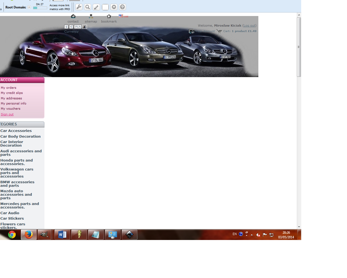Click the vertical scrollbar thumb
The width and height of the screenshot is (347, 278).
coord(299,47)
